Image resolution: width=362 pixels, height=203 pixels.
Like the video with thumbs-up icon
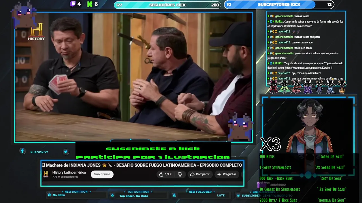[x=161, y=175]
